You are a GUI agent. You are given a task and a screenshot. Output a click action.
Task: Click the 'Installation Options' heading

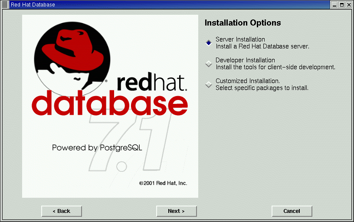coord(243,23)
